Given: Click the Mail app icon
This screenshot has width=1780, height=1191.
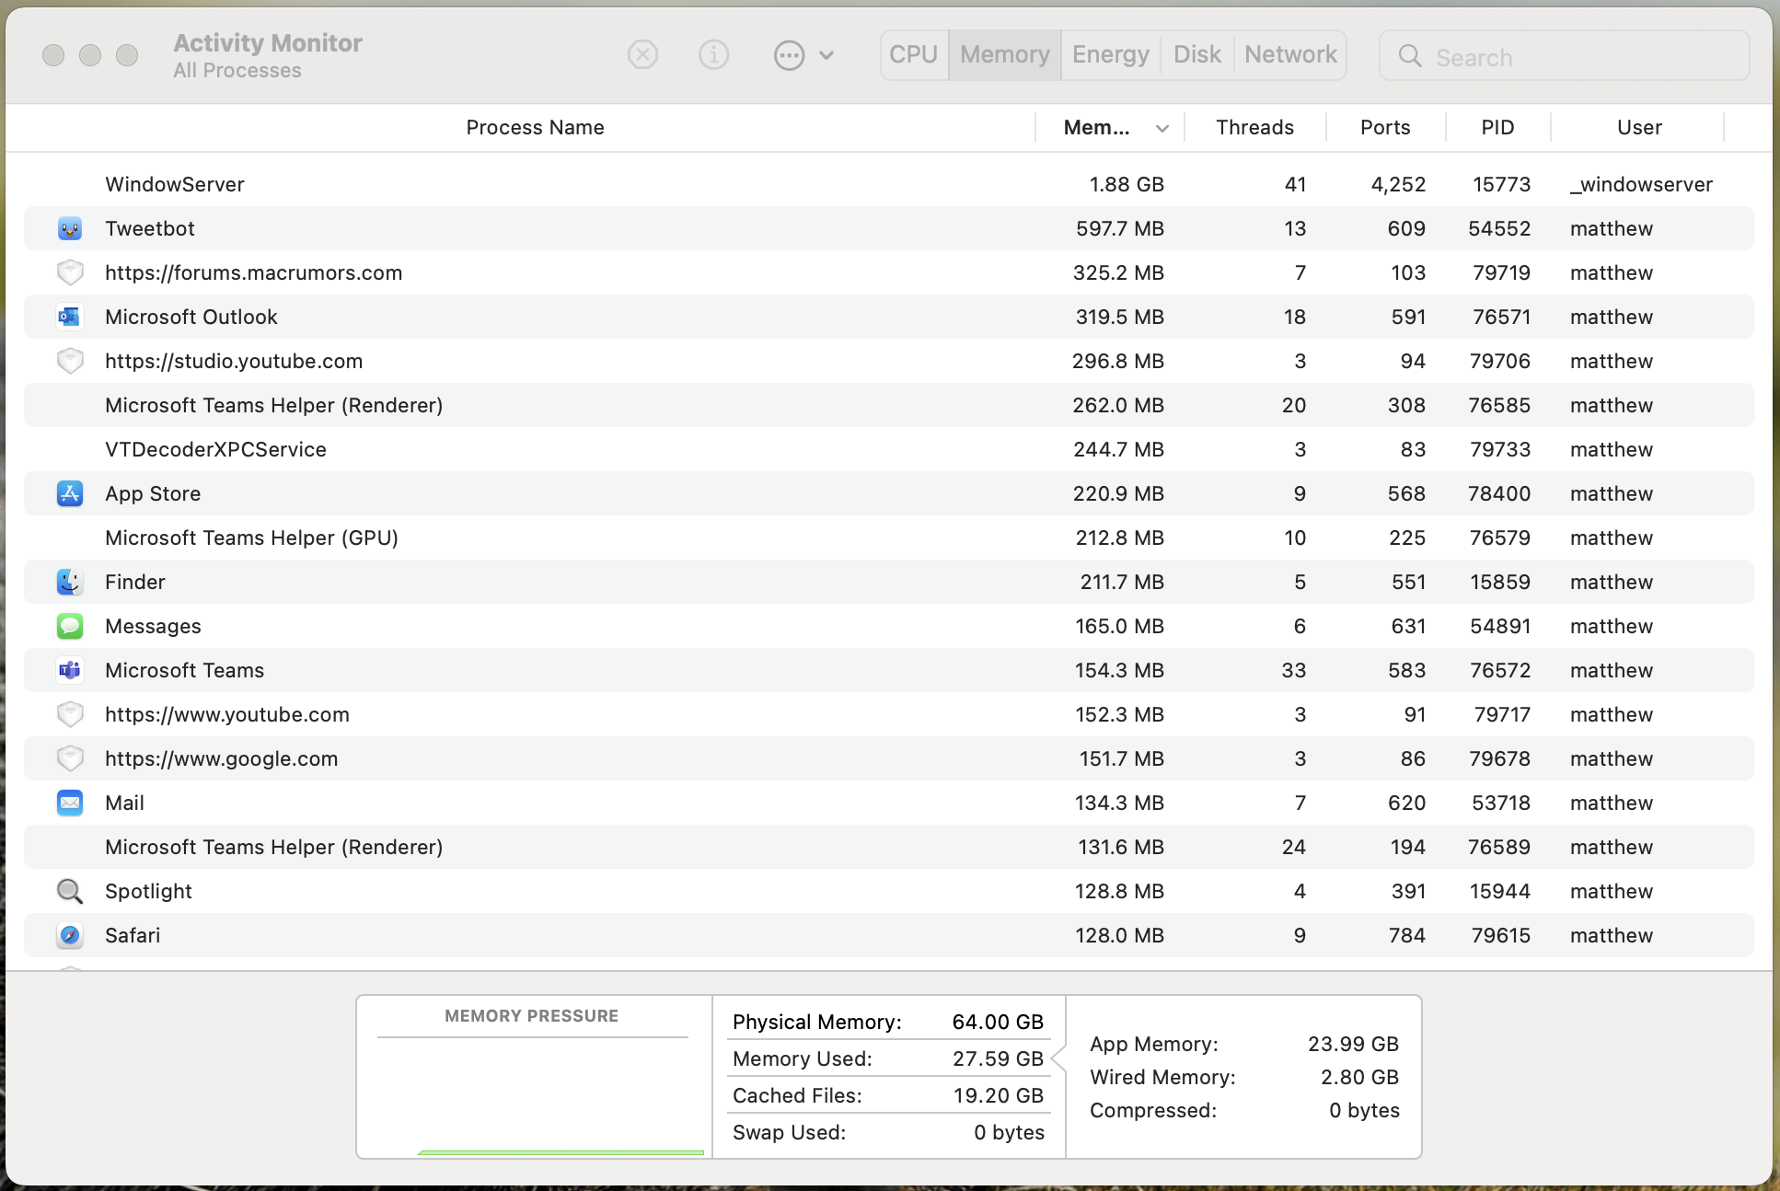Looking at the screenshot, I should (70, 803).
